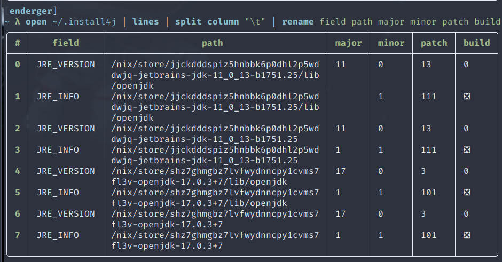Click row index 5
502x262 pixels.
tap(17, 192)
